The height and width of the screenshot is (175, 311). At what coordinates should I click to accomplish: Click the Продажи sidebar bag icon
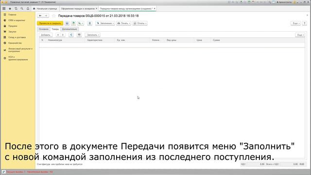pos(5,26)
